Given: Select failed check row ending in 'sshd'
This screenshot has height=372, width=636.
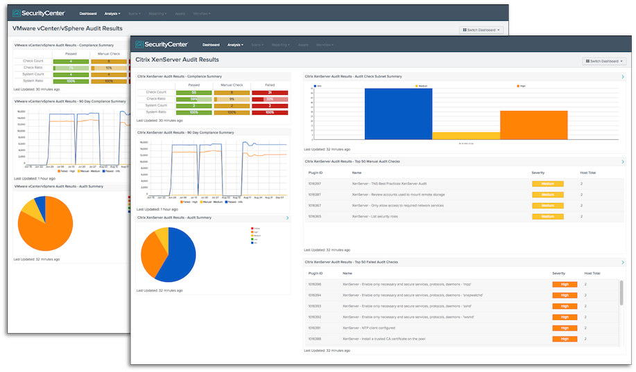Looking at the screenshot, I should [462, 306].
